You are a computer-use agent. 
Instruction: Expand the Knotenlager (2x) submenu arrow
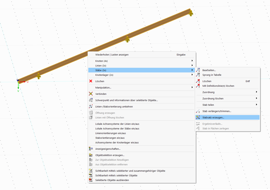192,75
